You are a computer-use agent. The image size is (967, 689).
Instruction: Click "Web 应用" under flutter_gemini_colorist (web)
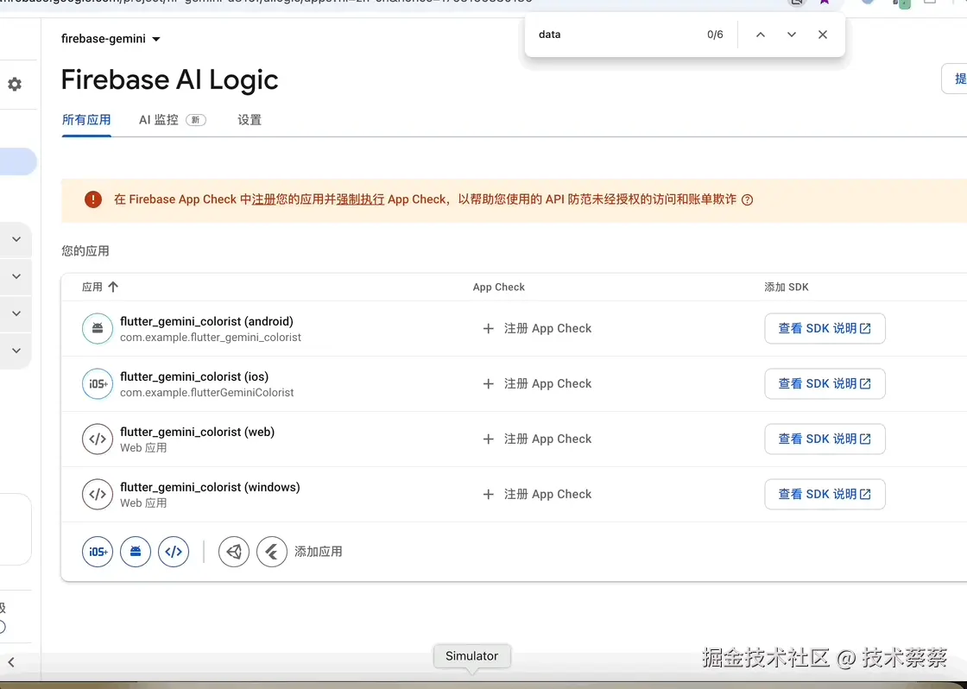[143, 448]
